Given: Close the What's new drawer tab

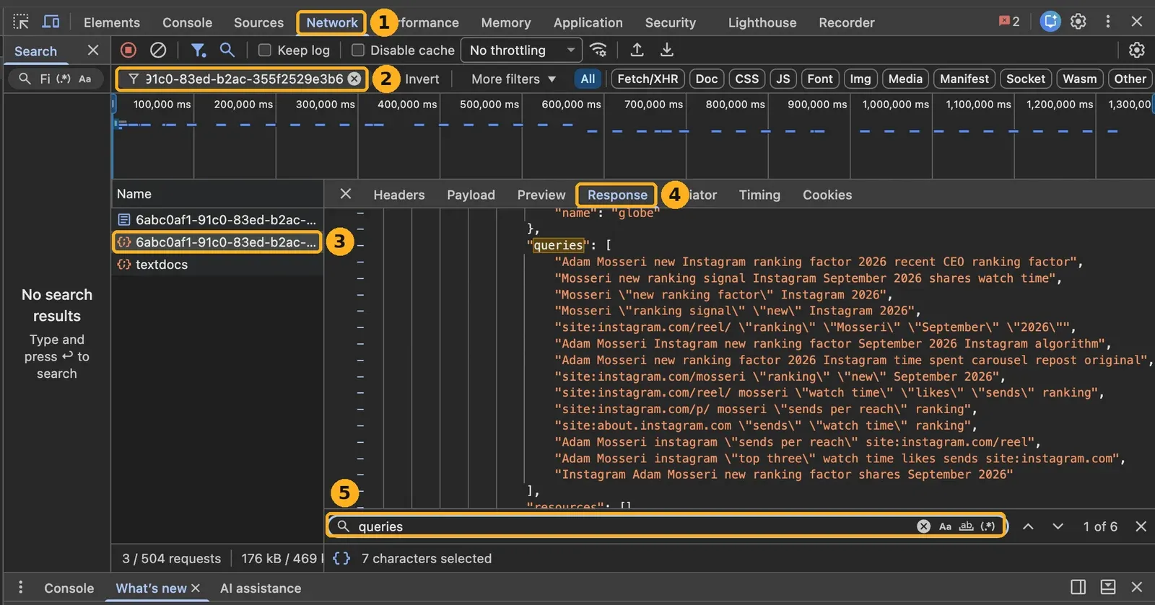Looking at the screenshot, I should point(196,588).
